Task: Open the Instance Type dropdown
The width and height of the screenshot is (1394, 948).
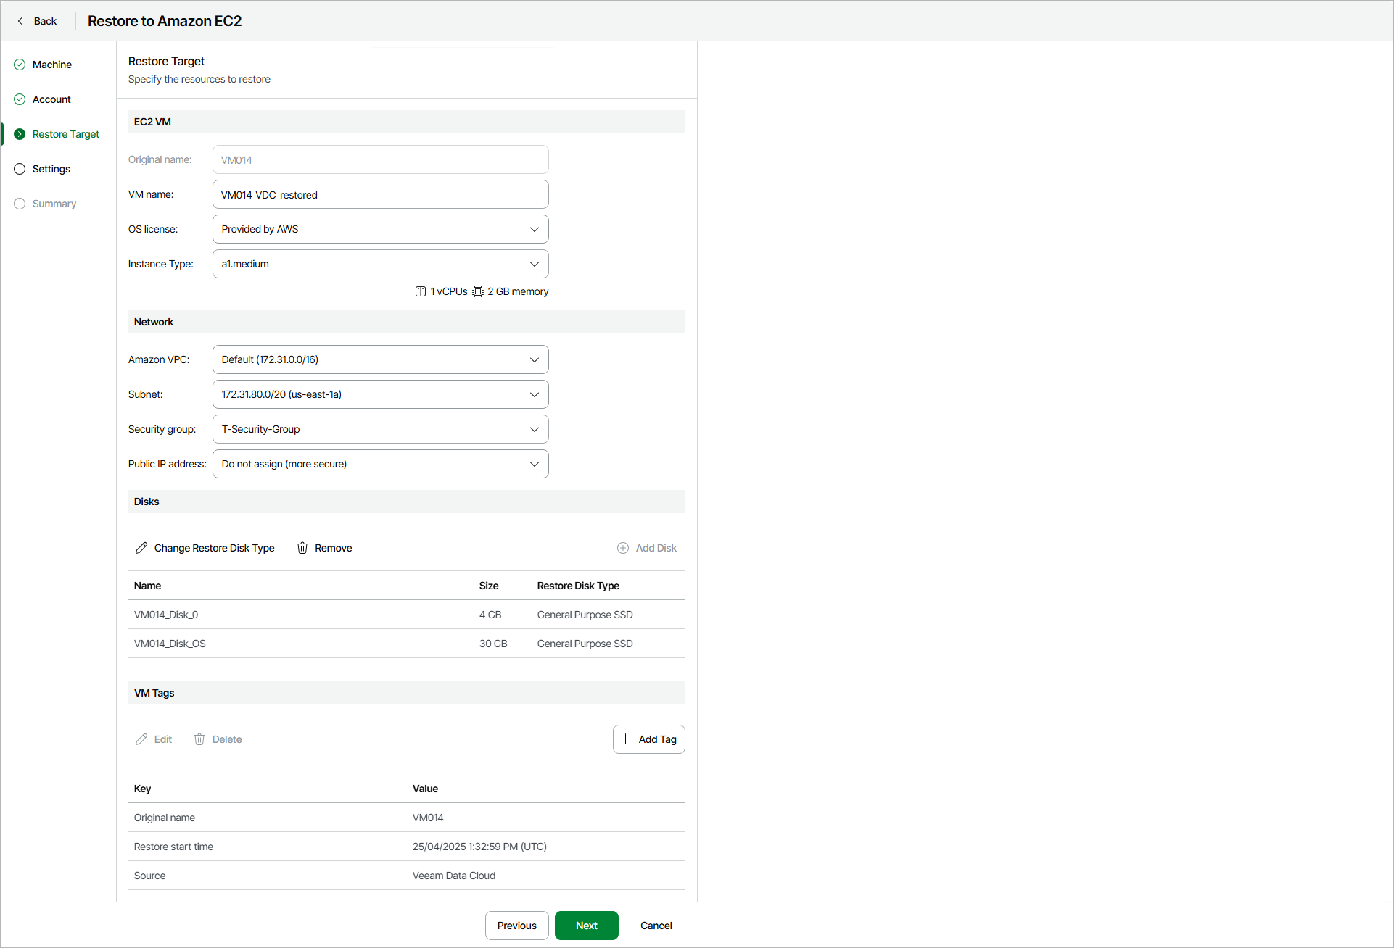Action: coord(380,264)
